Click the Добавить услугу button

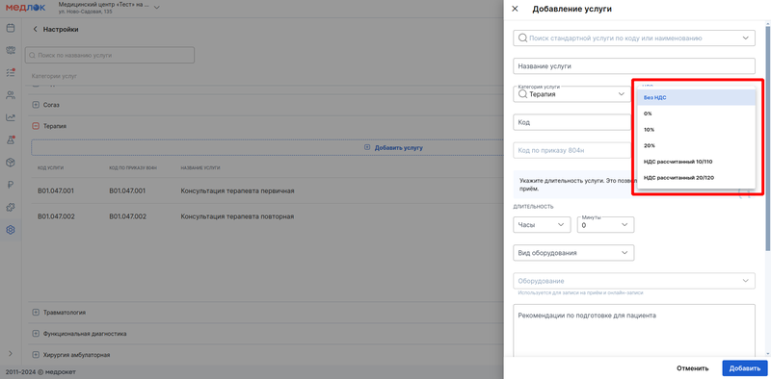pyautogui.click(x=393, y=147)
